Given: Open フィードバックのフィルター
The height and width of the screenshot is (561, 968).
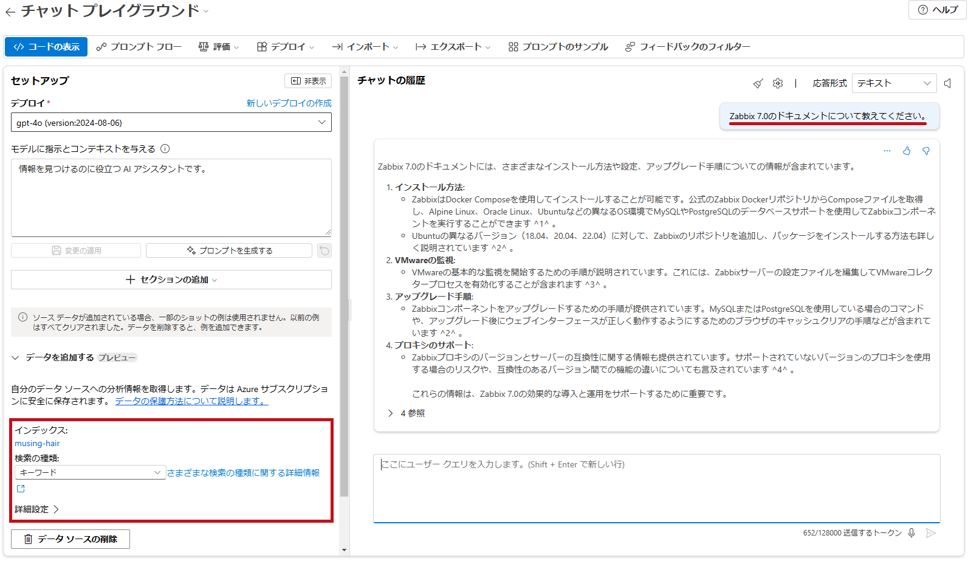Looking at the screenshot, I should pyautogui.click(x=688, y=47).
